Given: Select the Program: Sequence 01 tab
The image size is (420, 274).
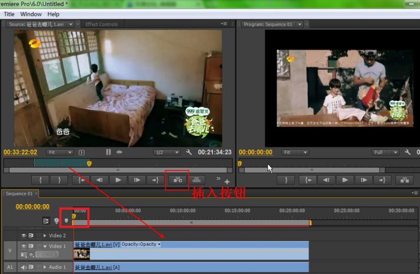Looking at the screenshot, I should (x=268, y=24).
